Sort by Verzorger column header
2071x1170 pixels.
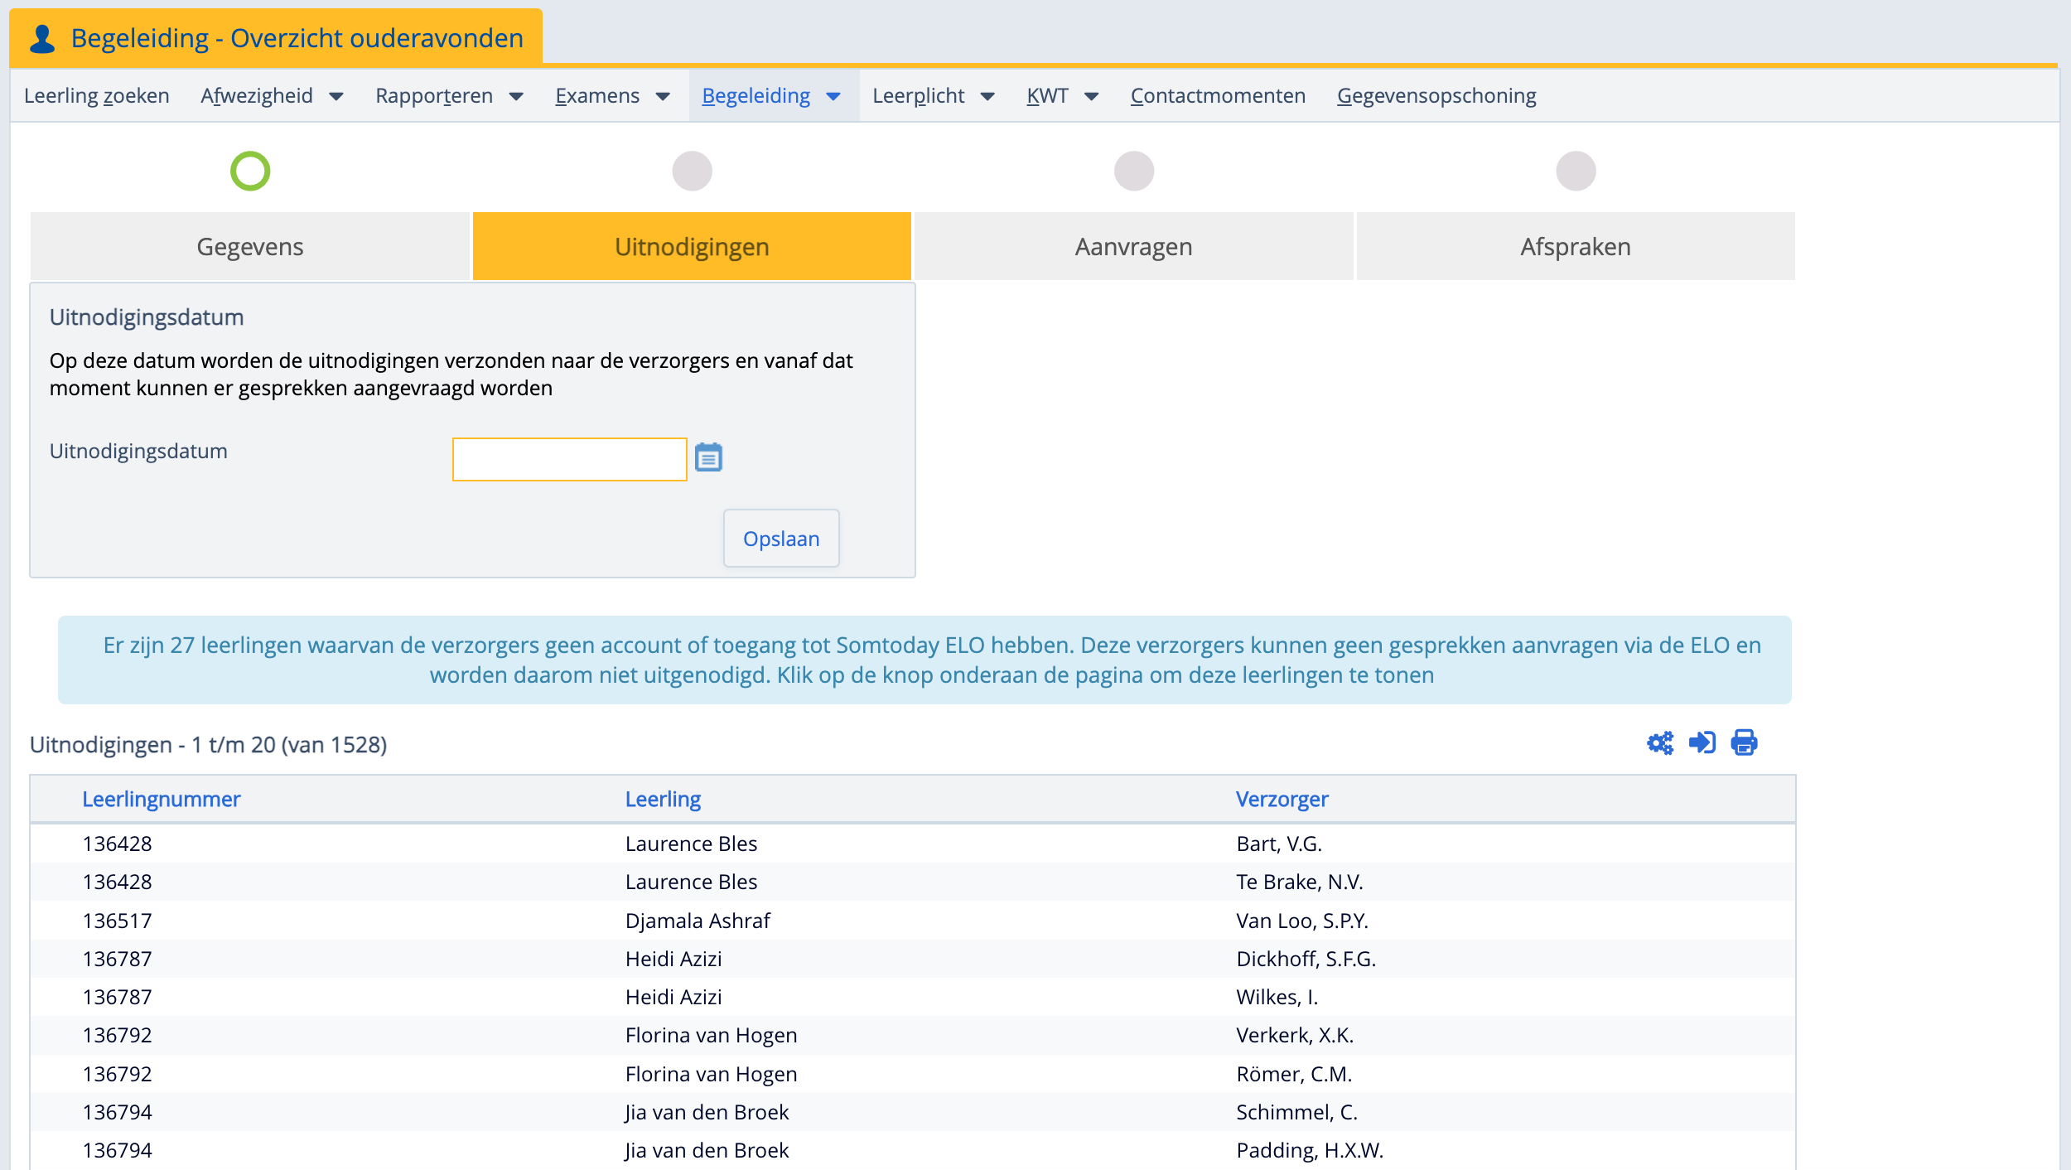[x=1282, y=799]
